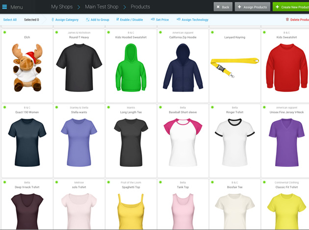Click Delete Products
309x230 pixels.
click(297, 20)
